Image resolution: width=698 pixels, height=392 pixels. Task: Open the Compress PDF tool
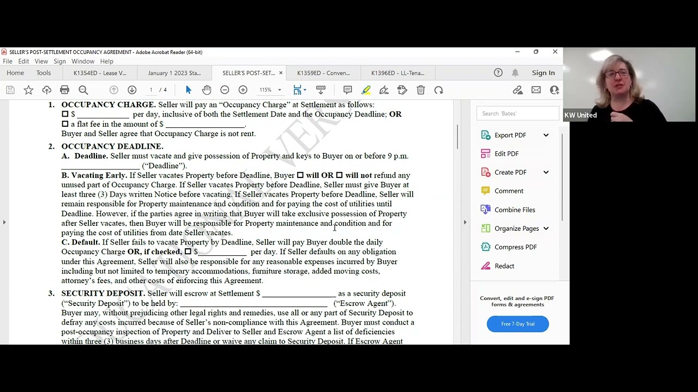(515, 247)
